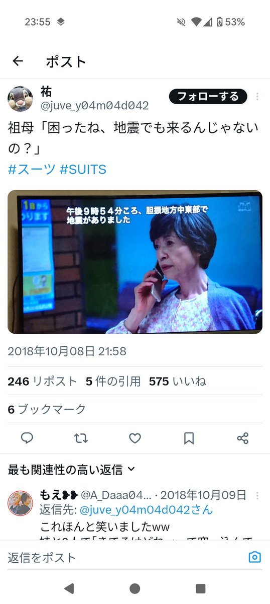Open the #SUITS hashtag

[x=83, y=170]
